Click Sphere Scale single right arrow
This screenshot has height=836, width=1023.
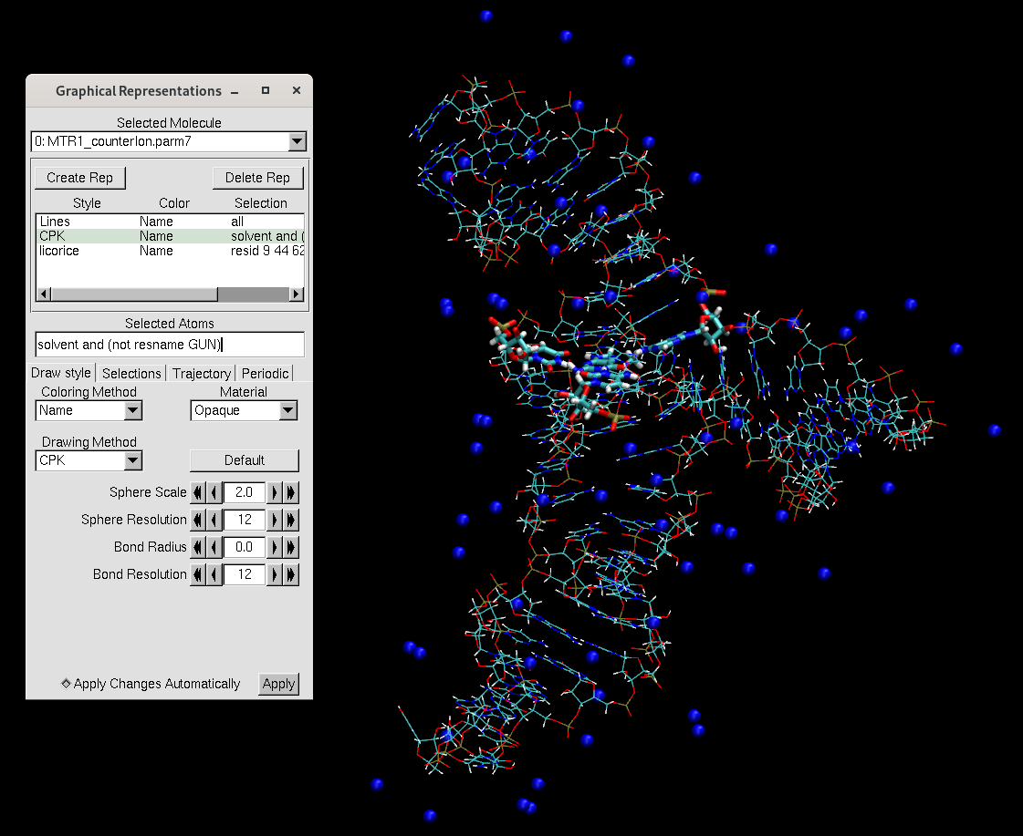[277, 492]
